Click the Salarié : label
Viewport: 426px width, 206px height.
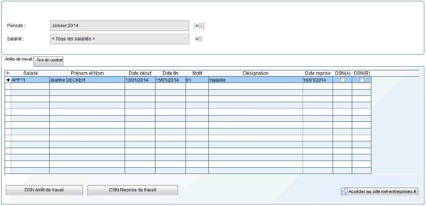pyautogui.click(x=15, y=39)
